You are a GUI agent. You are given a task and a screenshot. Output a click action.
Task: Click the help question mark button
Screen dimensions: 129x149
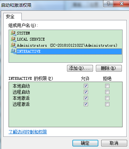(x=108, y=4)
